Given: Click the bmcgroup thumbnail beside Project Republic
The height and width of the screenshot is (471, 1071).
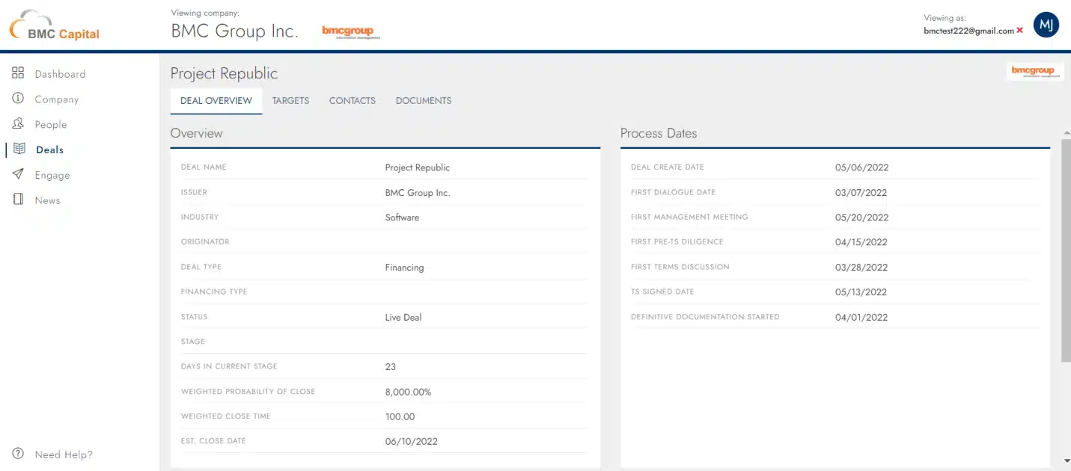Looking at the screenshot, I should pos(1035,72).
